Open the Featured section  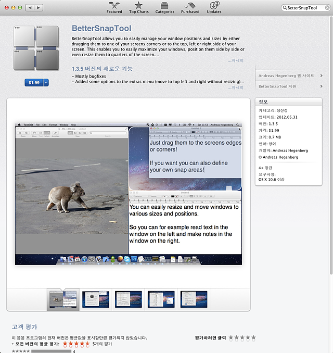114,8
